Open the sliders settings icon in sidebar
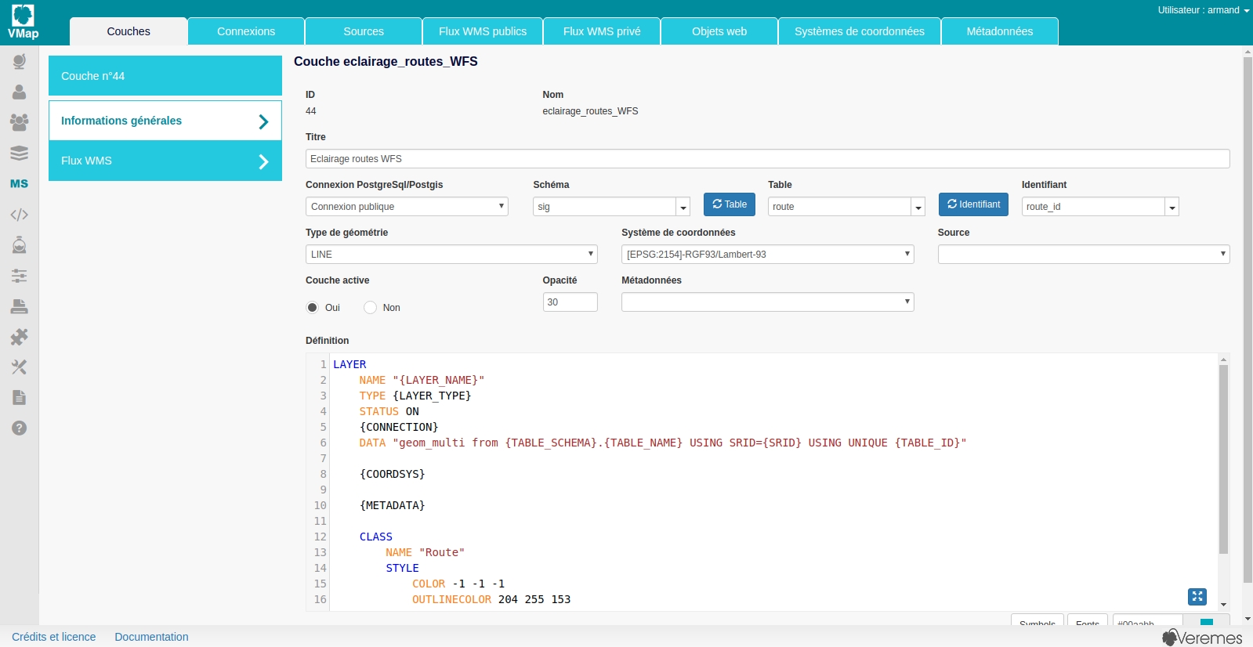 pyautogui.click(x=20, y=275)
